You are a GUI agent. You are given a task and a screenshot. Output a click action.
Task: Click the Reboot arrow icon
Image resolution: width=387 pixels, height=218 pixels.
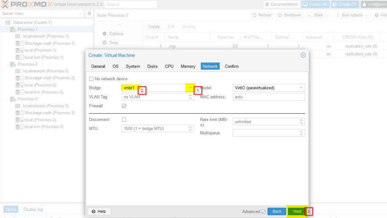[254, 15]
